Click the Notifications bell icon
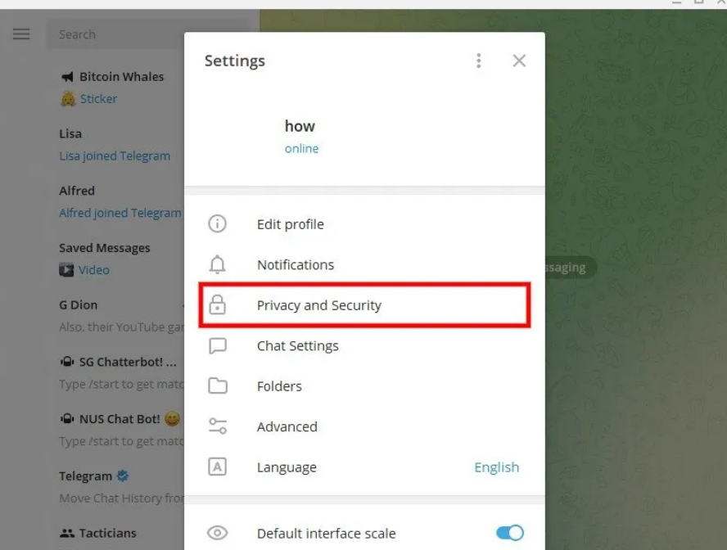Screen dimensions: 727x550 217,264
